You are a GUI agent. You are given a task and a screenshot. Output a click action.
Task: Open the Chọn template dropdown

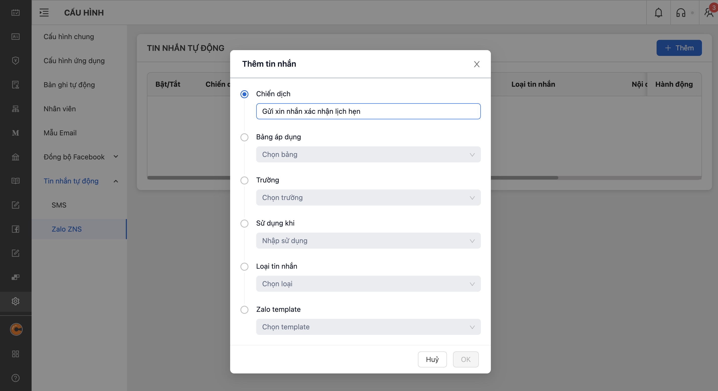coord(368,327)
